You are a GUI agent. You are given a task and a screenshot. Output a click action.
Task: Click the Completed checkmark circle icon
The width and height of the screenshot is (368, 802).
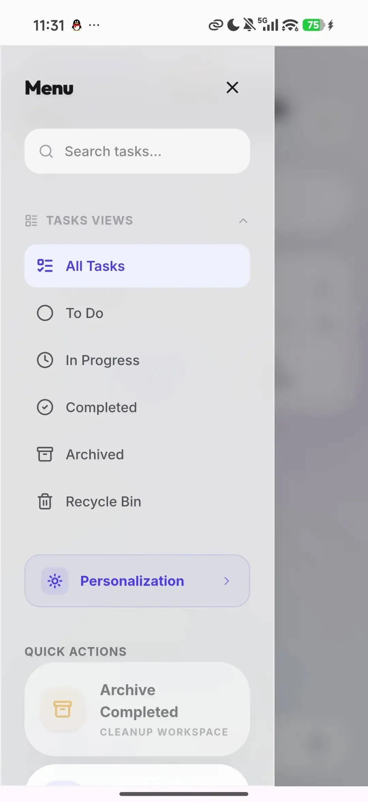tap(45, 407)
